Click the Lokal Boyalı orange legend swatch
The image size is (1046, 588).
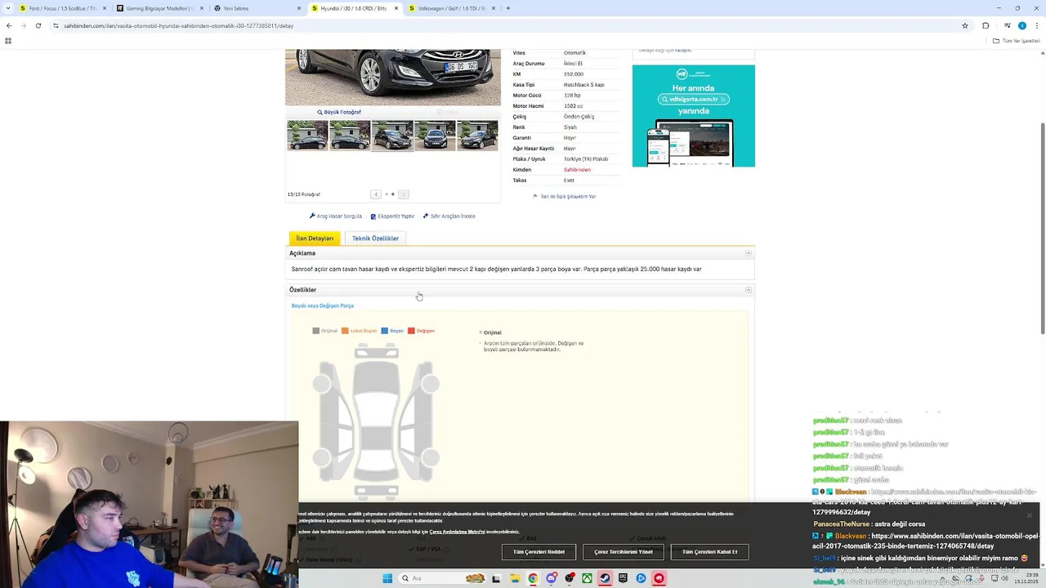point(345,331)
